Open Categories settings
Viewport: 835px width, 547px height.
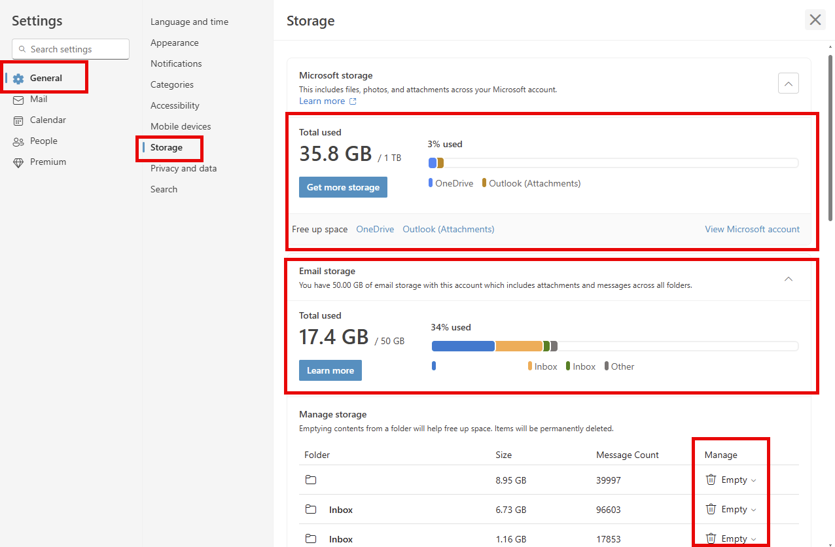point(172,84)
